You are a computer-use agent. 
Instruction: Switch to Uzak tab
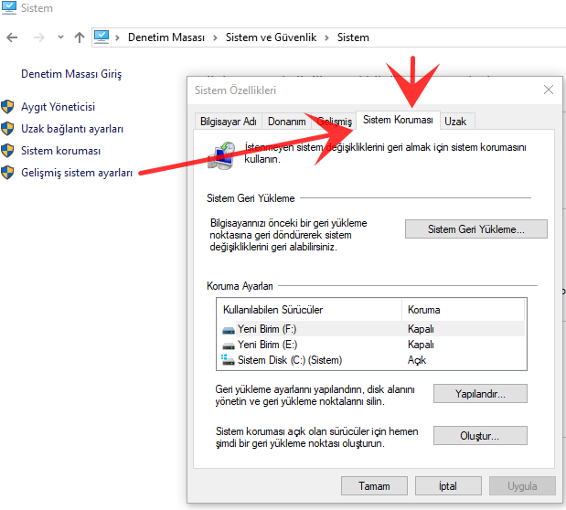click(x=455, y=122)
